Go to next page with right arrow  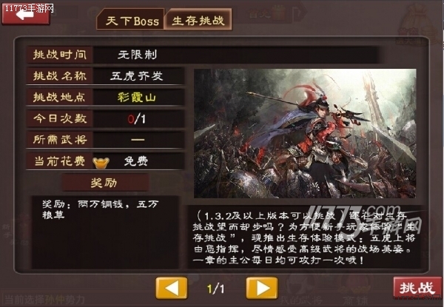coord(262,289)
